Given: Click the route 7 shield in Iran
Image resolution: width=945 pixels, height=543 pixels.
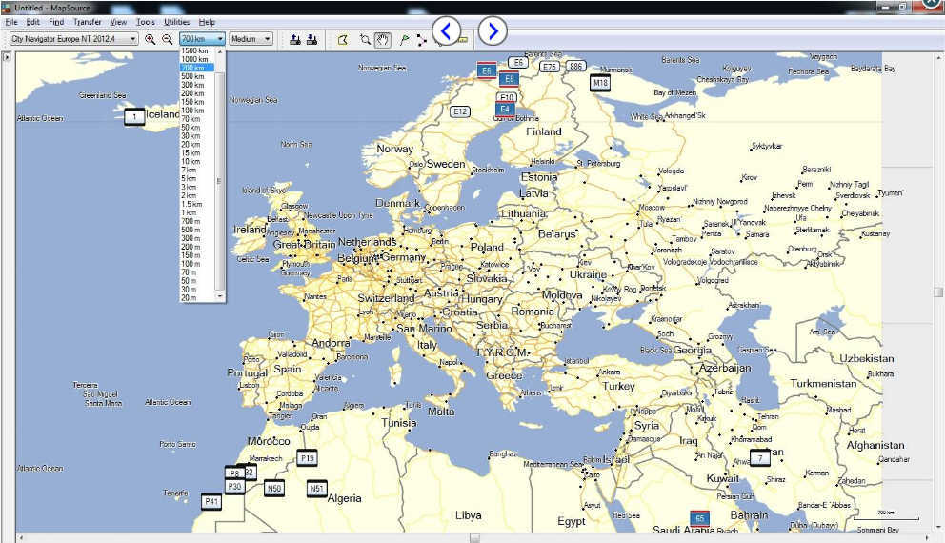Looking at the screenshot, I should click(760, 458).
